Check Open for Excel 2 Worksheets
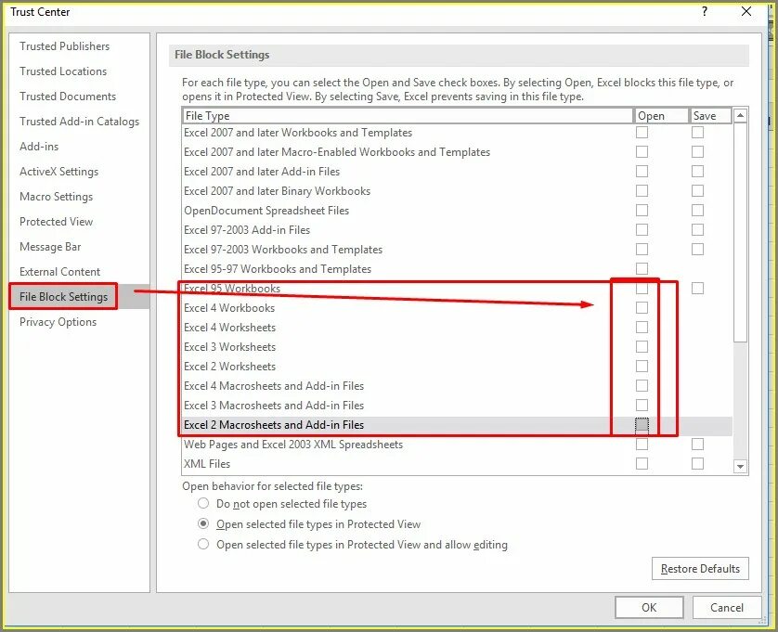778x632 pixels. coord(642,366)
